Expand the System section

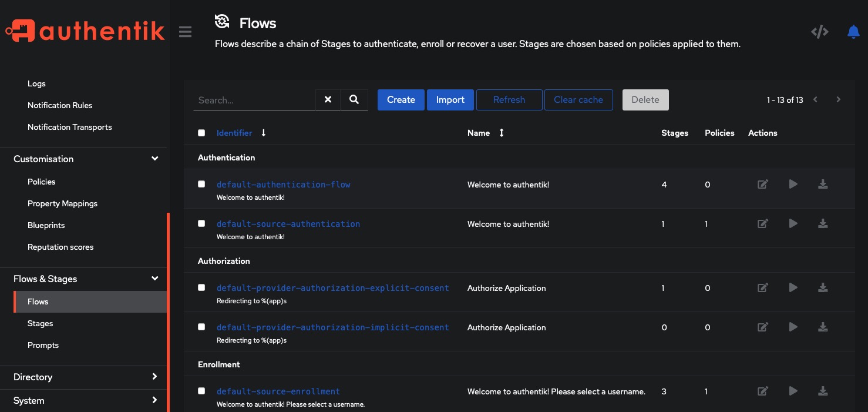pos(154,400)
